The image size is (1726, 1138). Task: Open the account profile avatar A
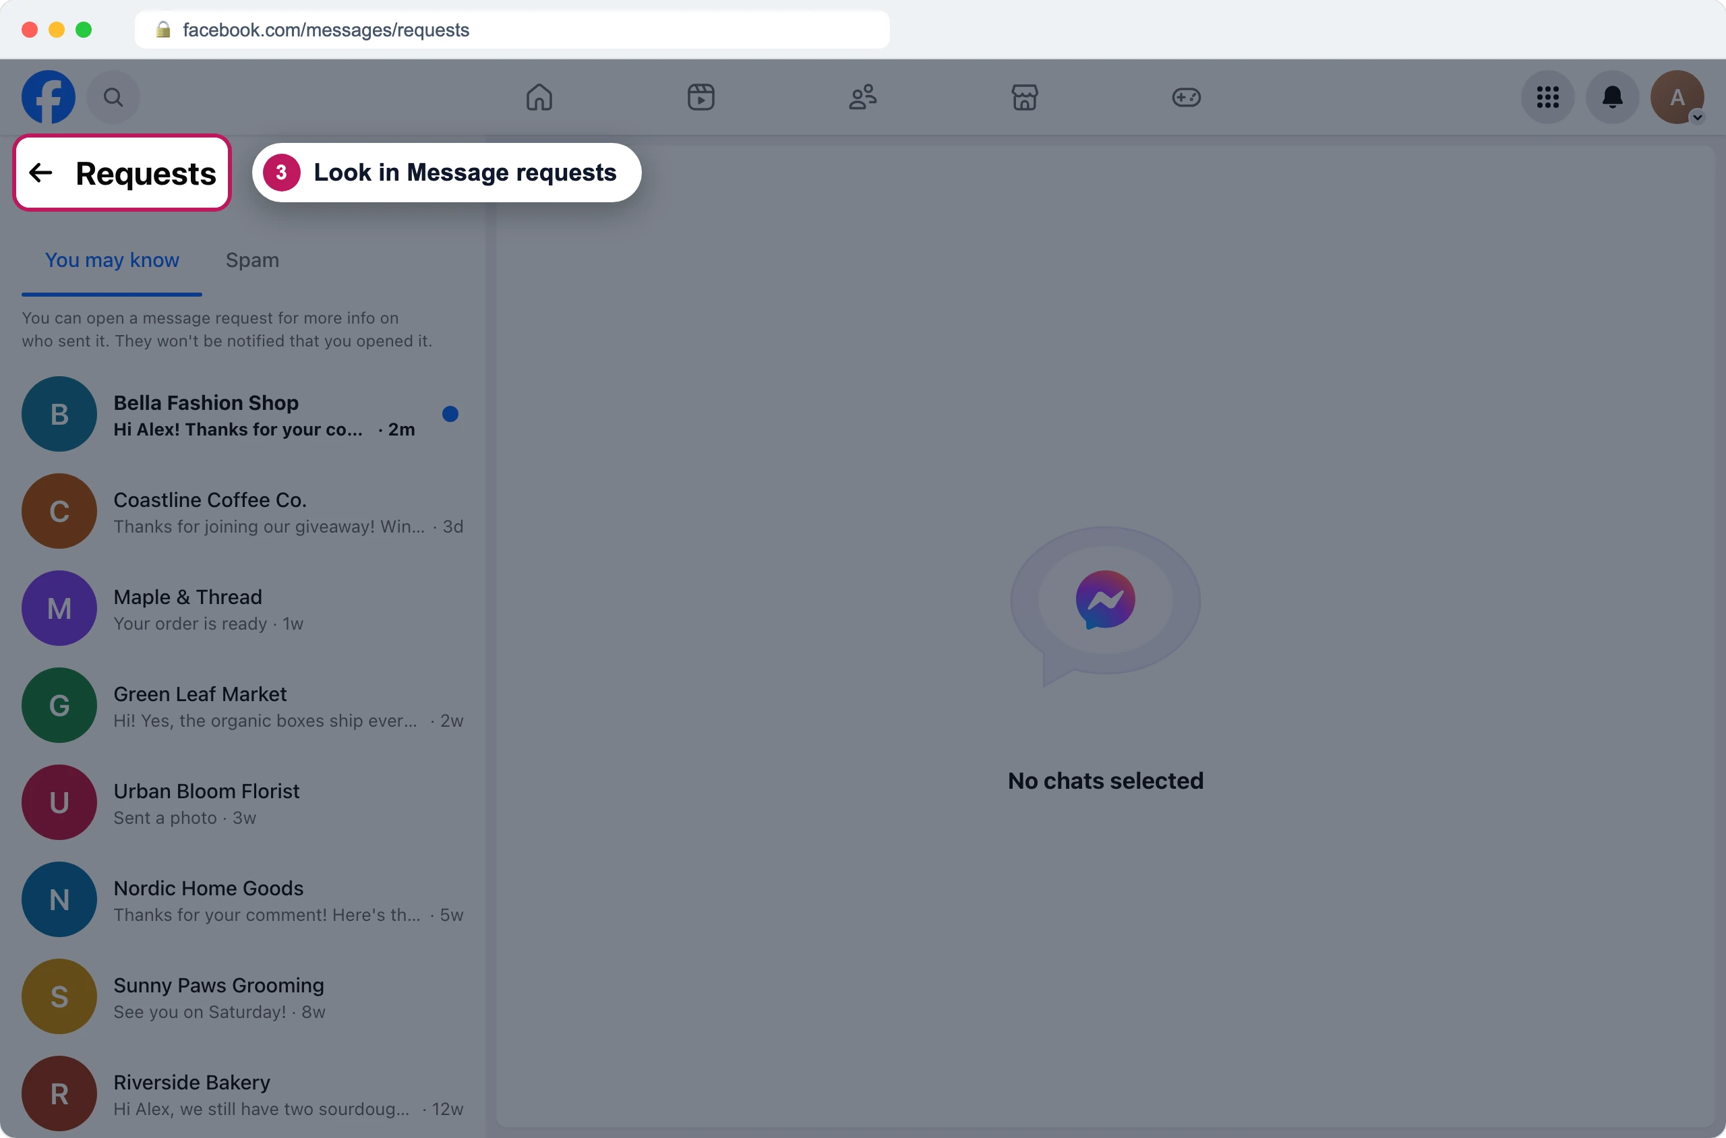coord(1677,96)
